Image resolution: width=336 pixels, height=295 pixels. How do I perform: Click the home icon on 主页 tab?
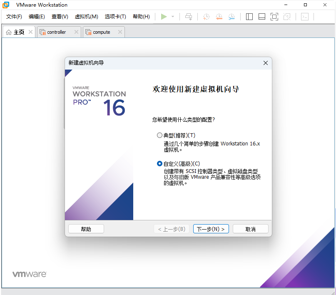(x=9, y=32)
